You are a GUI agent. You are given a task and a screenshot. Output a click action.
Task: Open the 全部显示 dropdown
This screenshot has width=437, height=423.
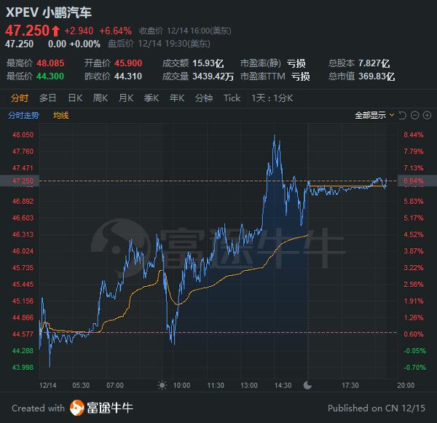click(x=374, y=115)
